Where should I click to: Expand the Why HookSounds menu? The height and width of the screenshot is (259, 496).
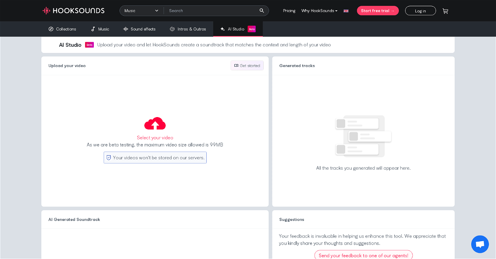pos(319,11)
